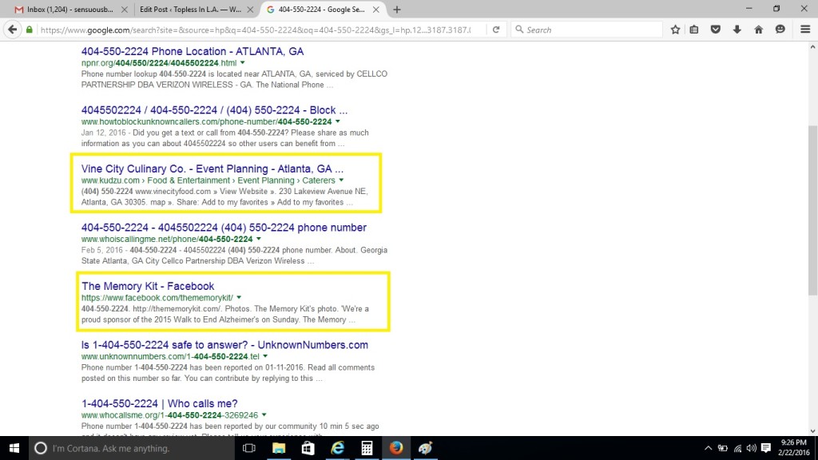
Task: Open whoiscallingme phone number result
Action: tap(224, 228)
